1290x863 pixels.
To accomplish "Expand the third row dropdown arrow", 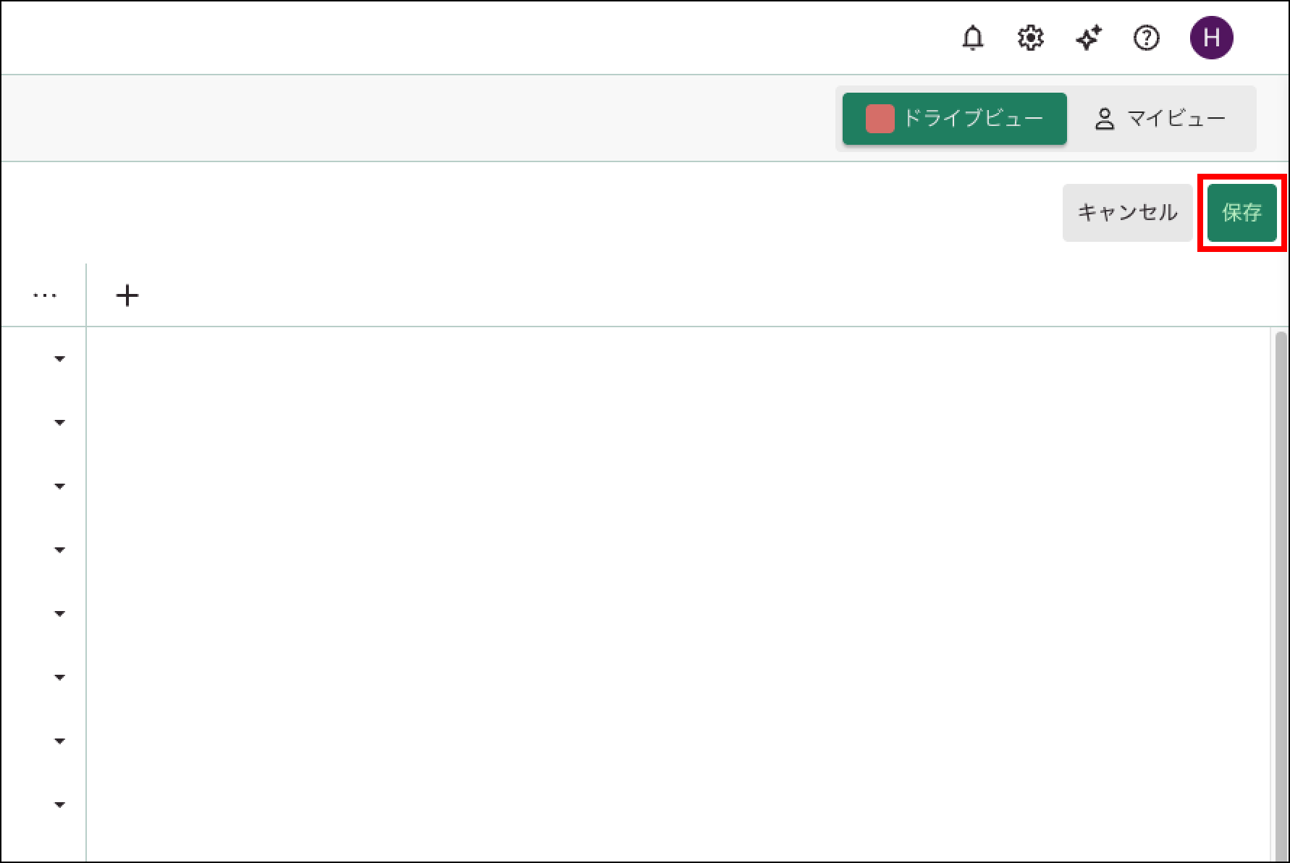I will click(60, 486).
